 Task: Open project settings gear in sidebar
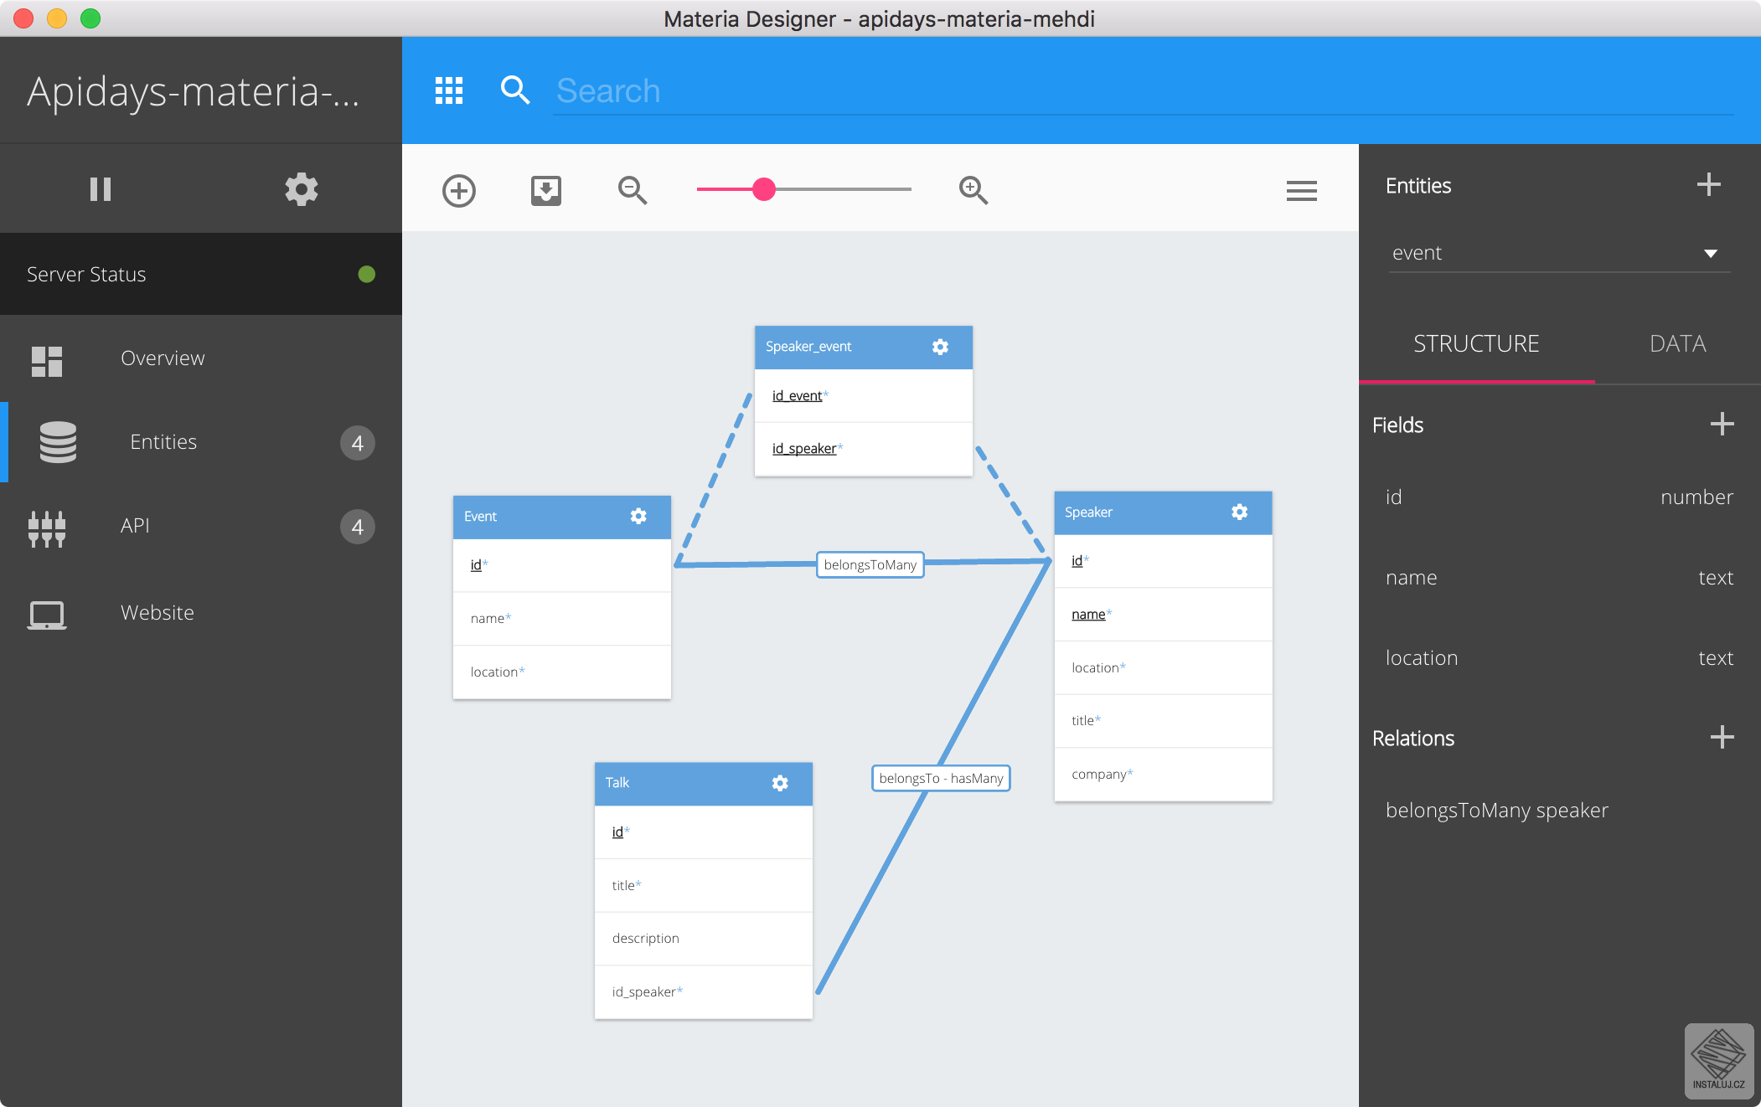click(x=302, y=189)
